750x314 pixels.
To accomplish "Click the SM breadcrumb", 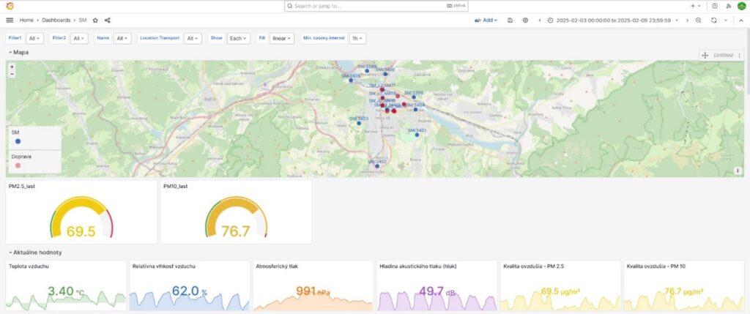I will point(83,20).
